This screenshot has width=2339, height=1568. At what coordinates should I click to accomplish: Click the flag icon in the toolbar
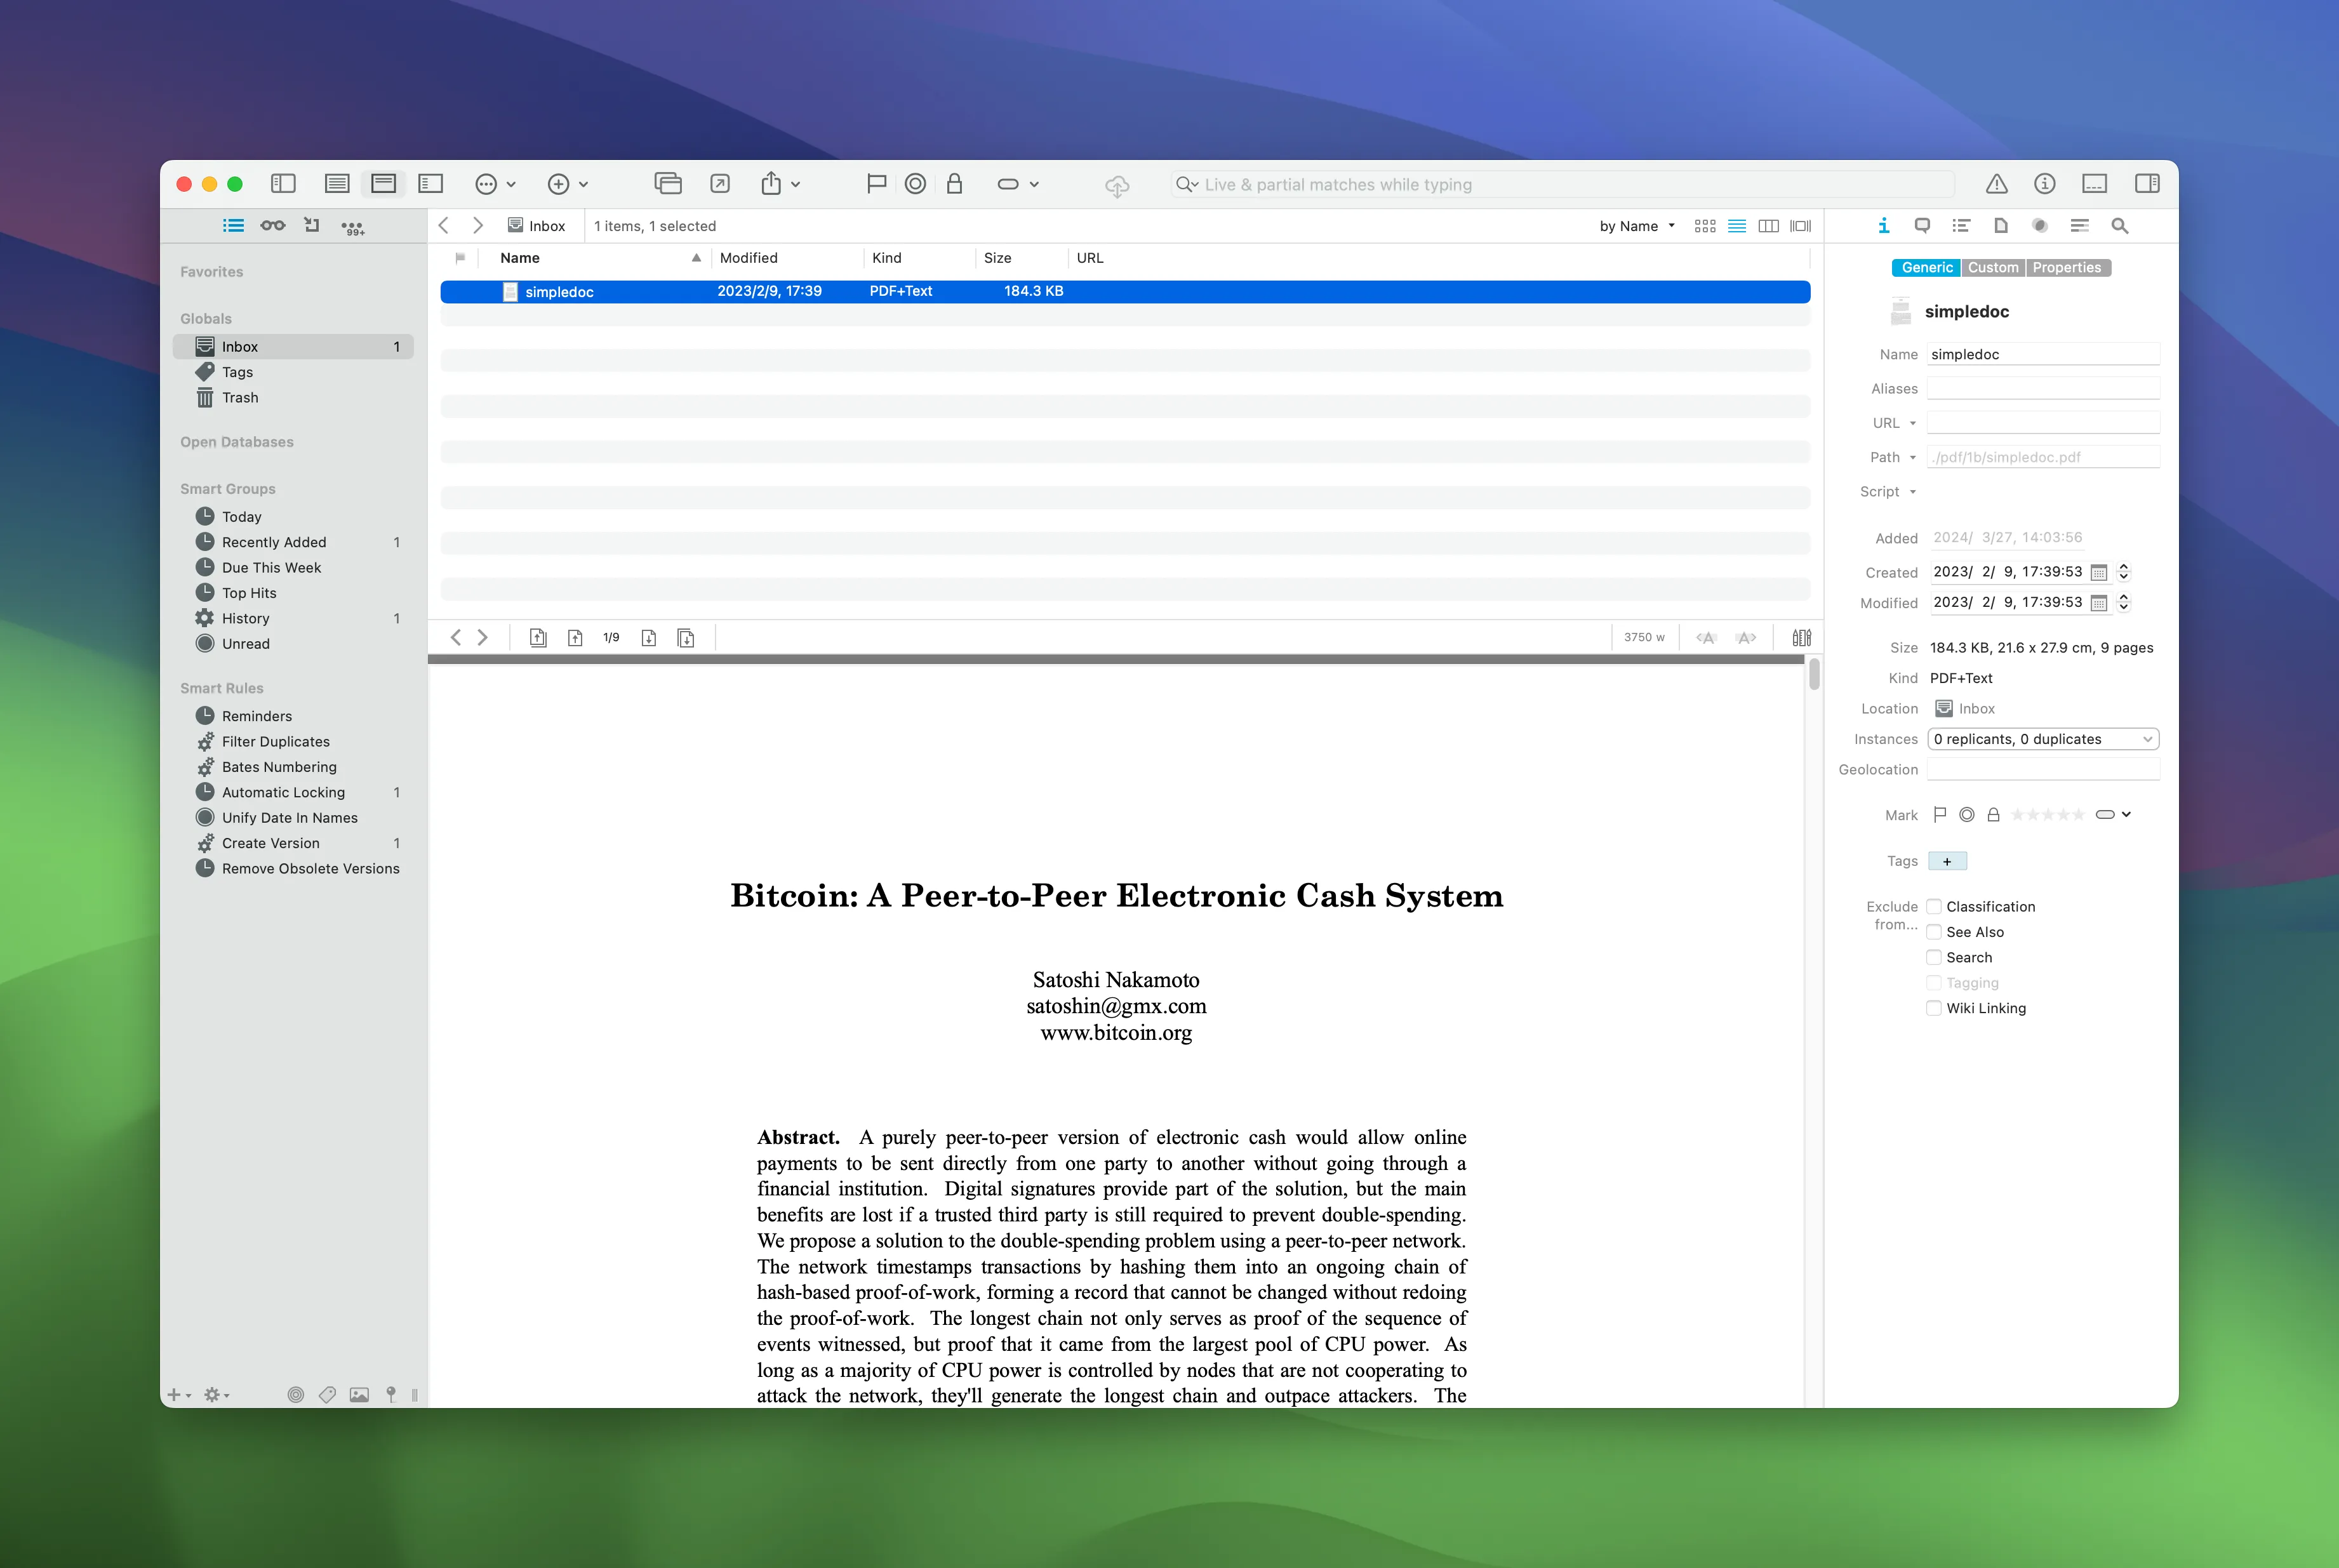[876, 184]
